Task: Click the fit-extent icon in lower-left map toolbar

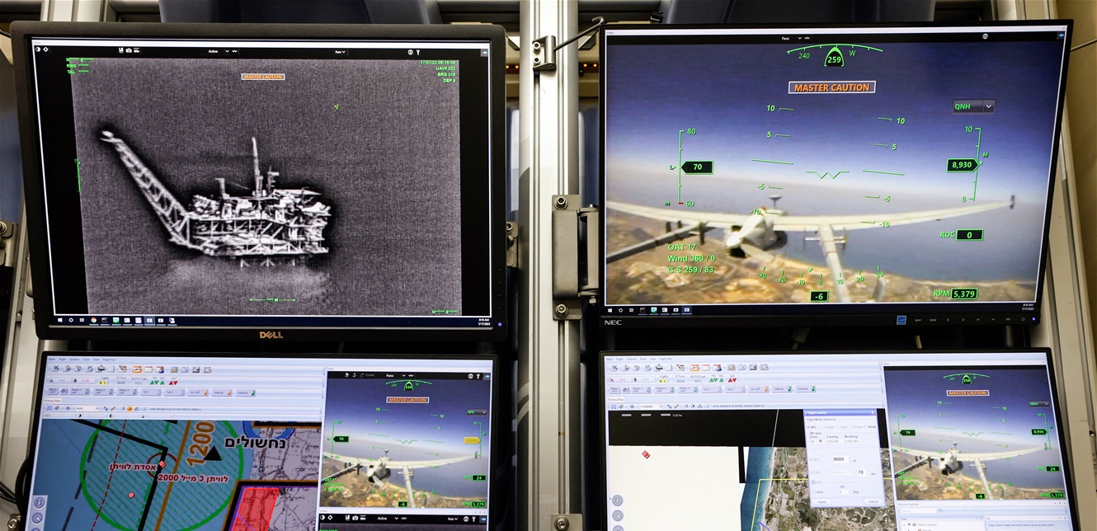Action: (x=49, y=408)
